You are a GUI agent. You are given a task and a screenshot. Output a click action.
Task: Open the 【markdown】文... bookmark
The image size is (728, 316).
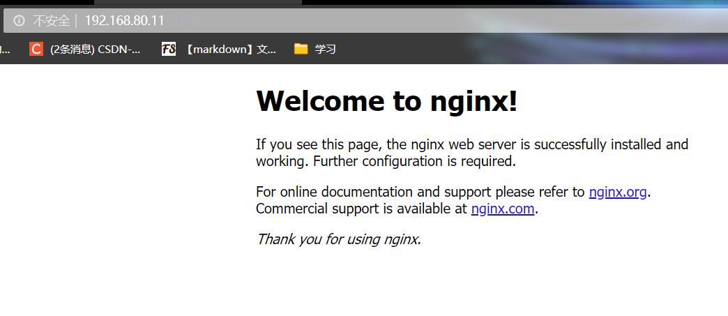230,50
